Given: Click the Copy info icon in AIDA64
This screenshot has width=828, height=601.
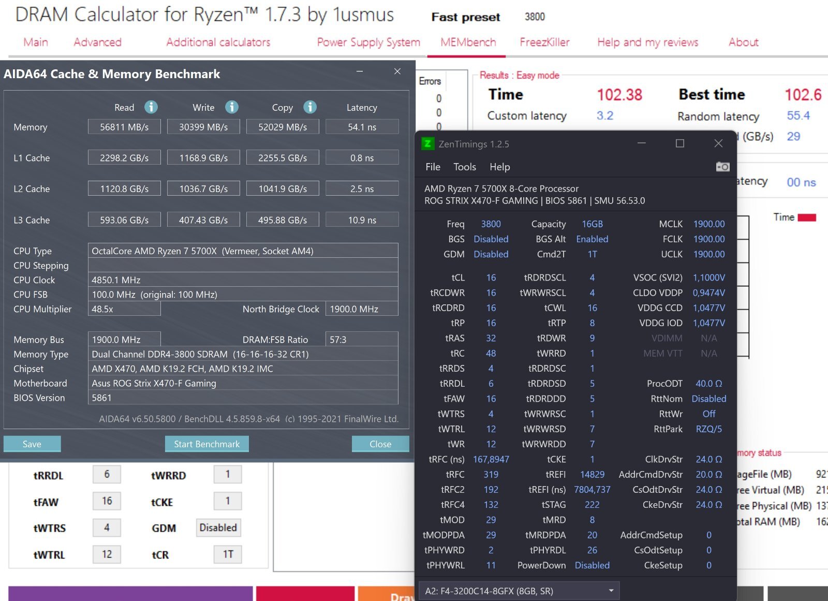Looking at the screenshot, I should 309,107.
